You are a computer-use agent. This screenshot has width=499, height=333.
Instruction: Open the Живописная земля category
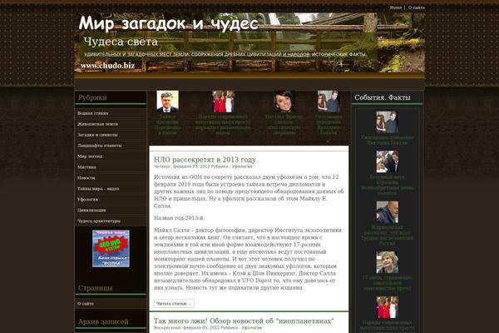click(97, 124)
